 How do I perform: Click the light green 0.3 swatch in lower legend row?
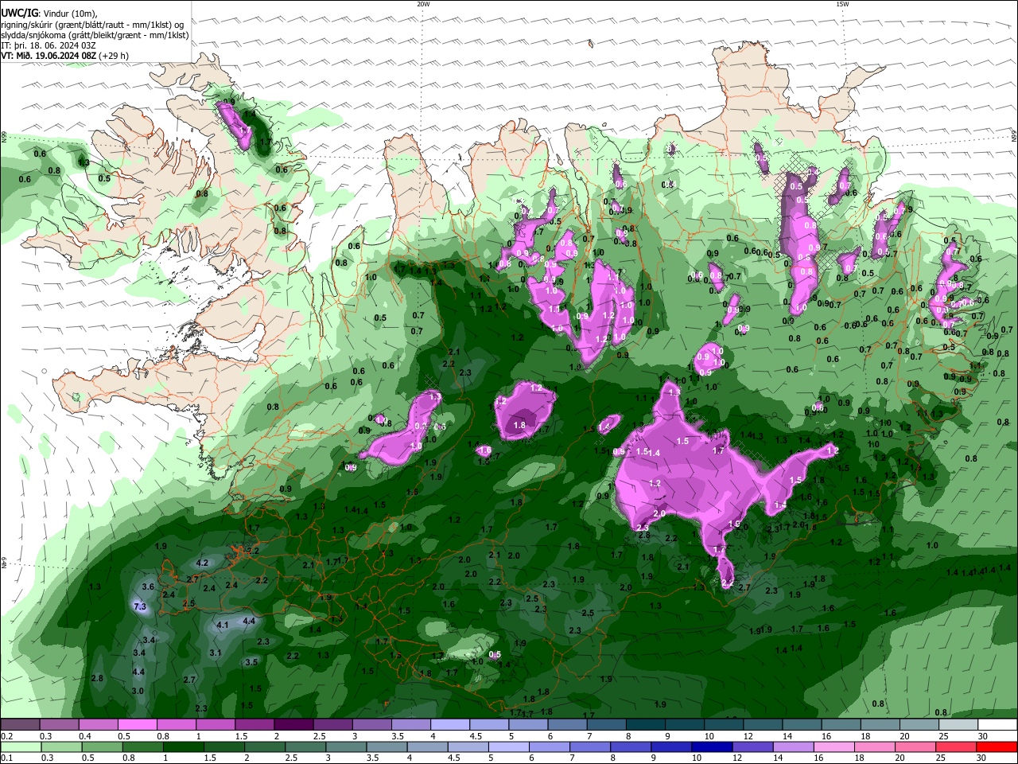[60, 747]
